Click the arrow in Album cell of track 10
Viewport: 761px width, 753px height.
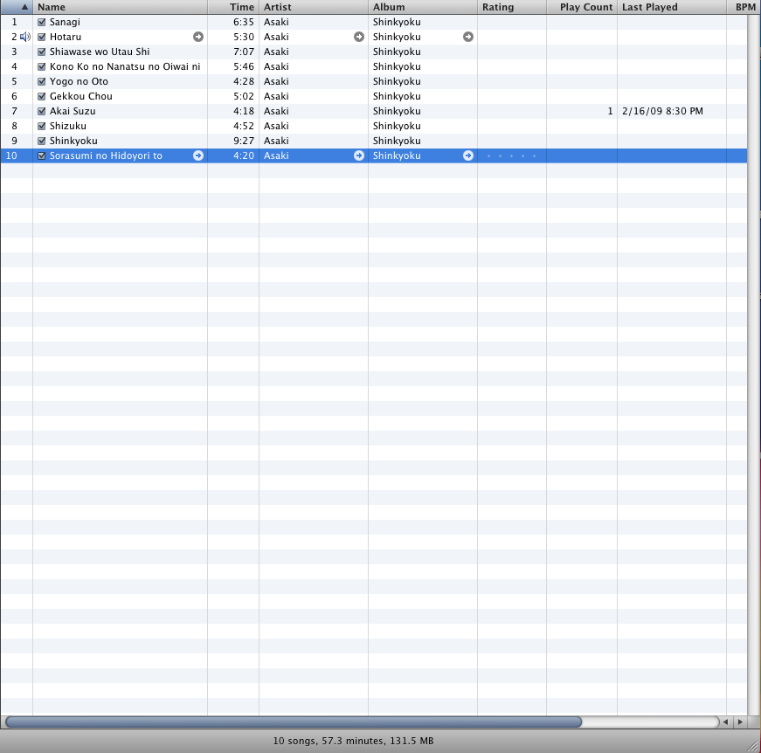point(467,155)
